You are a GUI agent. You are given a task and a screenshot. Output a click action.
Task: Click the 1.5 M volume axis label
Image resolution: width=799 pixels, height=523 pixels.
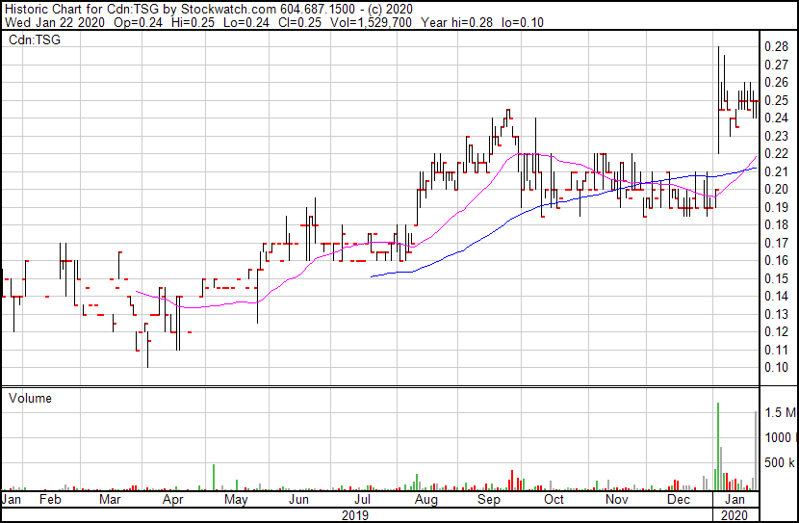click(x=779, y=412)
